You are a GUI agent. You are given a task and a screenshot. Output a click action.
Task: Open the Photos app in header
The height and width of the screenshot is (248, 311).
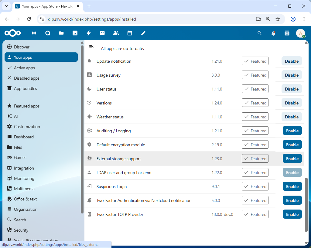tap(75, 33)
